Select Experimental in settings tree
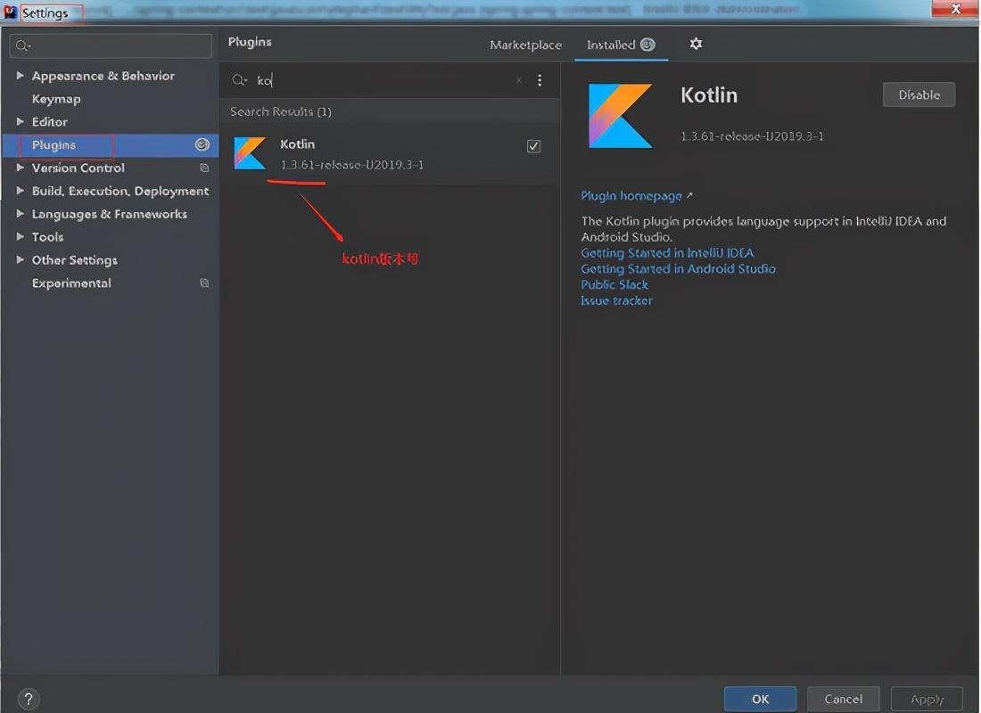 point(71,283)
